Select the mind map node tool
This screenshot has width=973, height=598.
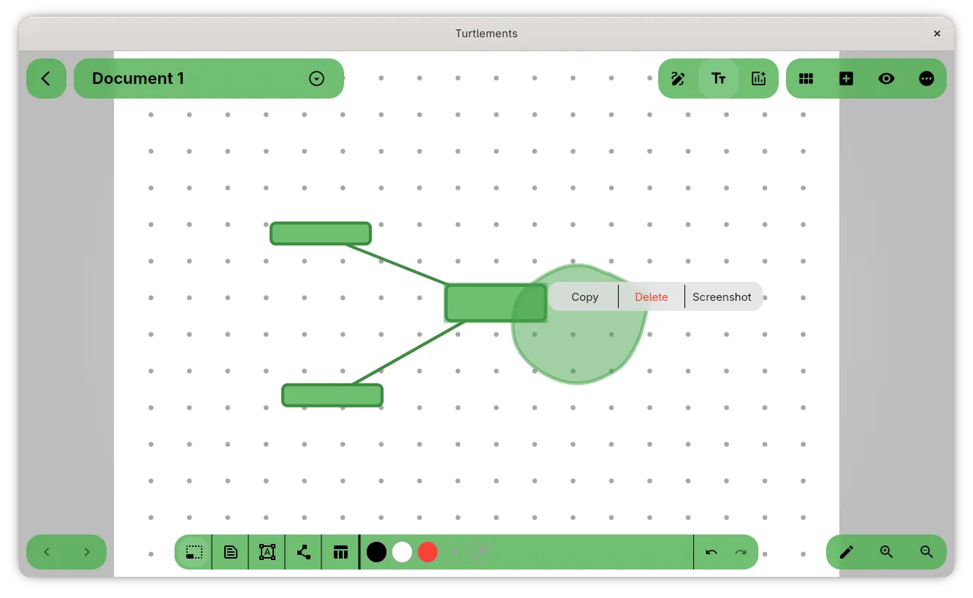304,552
